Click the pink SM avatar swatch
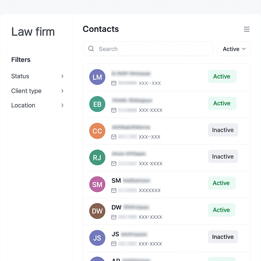The height and width of the screenshot is (261, 261). pyautogui.click(x=97, y=184)
